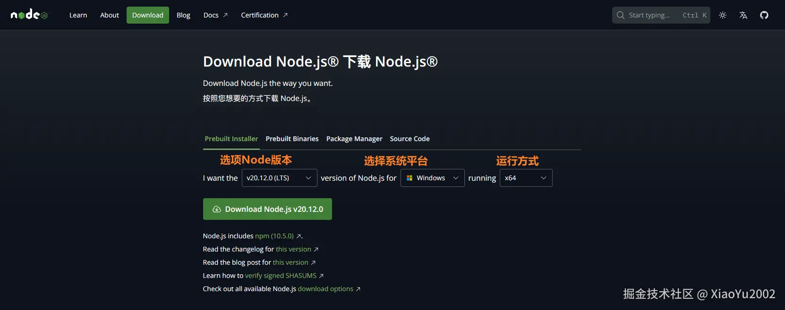
Task: Open the language translation icon menu
Action: pyautogui.click(x=743, y=15)
